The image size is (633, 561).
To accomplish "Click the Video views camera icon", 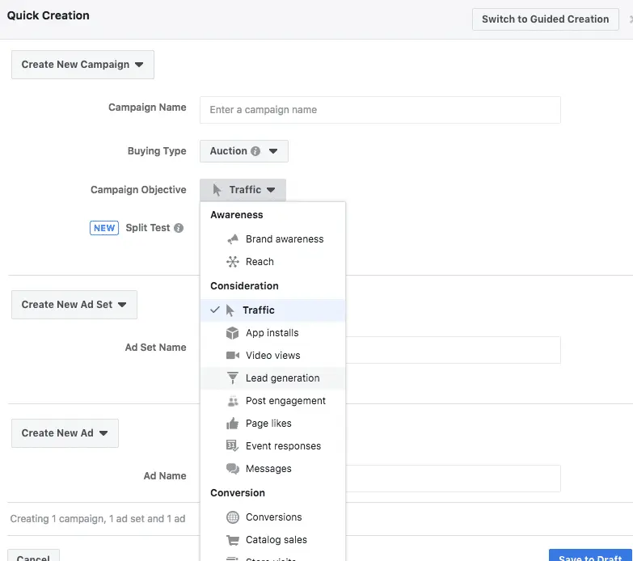I will pos(233,356).
